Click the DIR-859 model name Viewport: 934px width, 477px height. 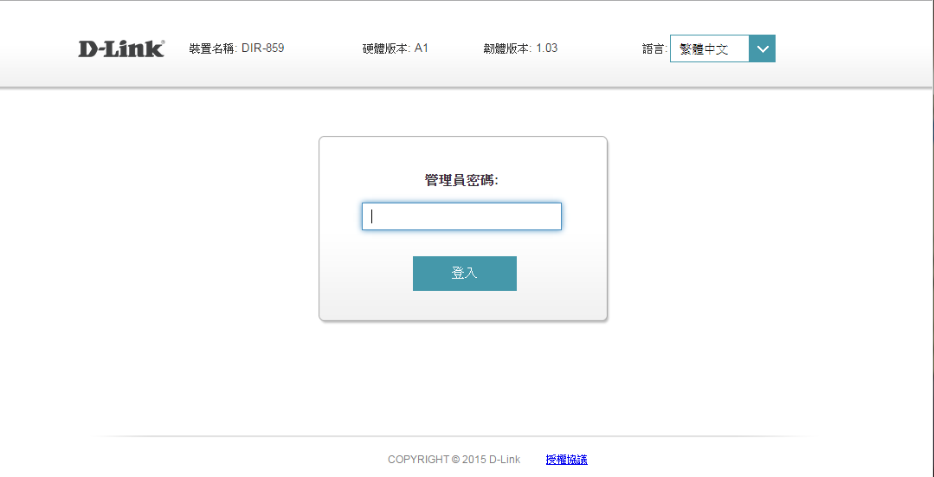[x=263, y=48]
